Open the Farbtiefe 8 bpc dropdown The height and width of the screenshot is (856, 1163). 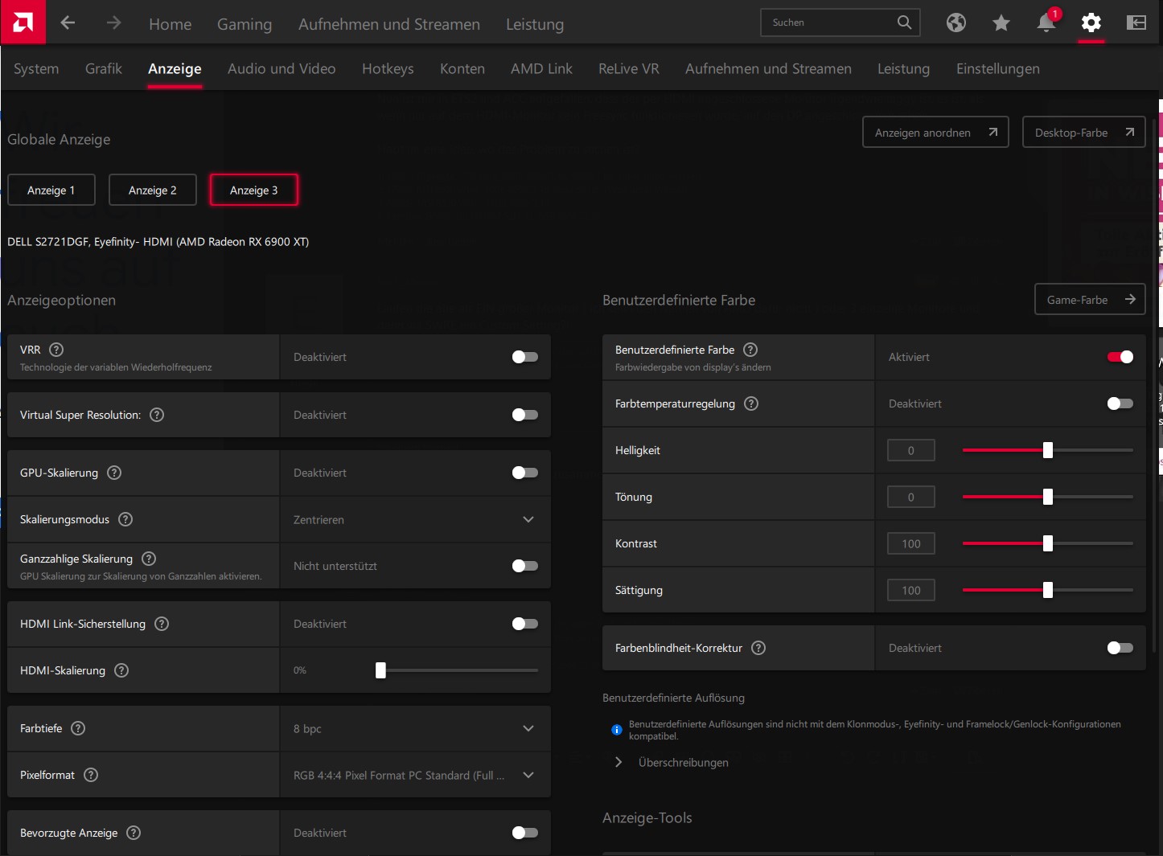tap(415, 728)
